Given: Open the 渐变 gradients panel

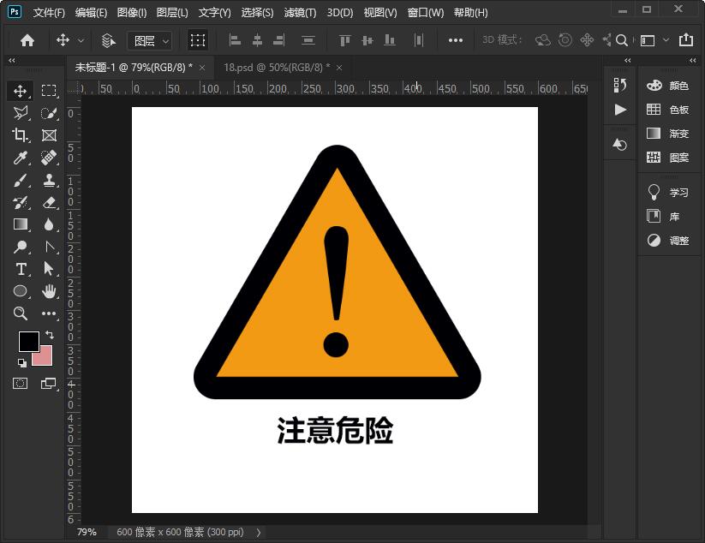Looking at the screenshot, I should coord(667,134).
